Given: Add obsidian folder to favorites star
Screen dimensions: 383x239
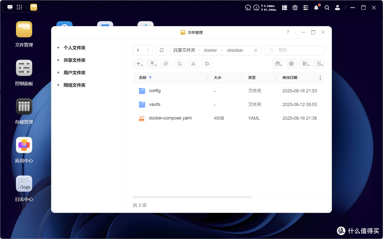Looking at the screenshot, I should [256, 50].
